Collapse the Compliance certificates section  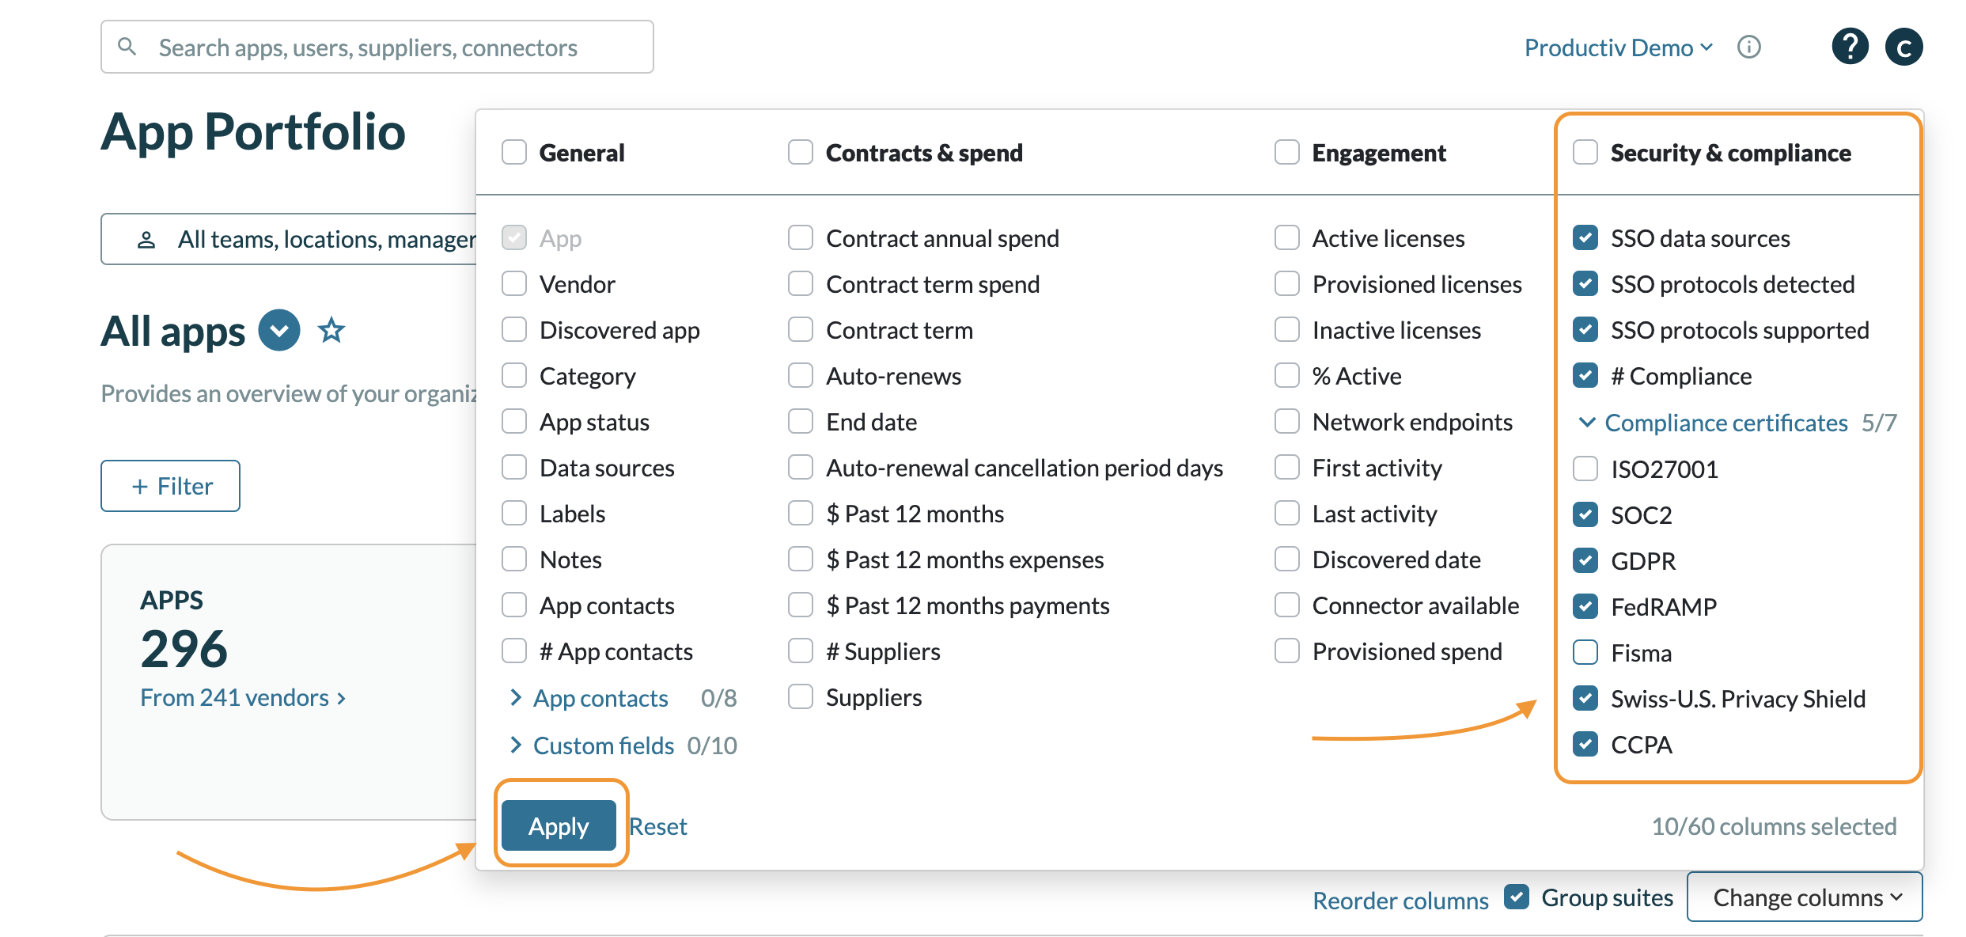tap(1586, 423)
